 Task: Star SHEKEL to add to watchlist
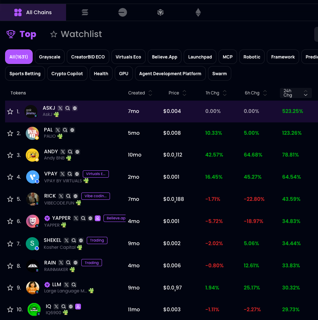(10, 243)
